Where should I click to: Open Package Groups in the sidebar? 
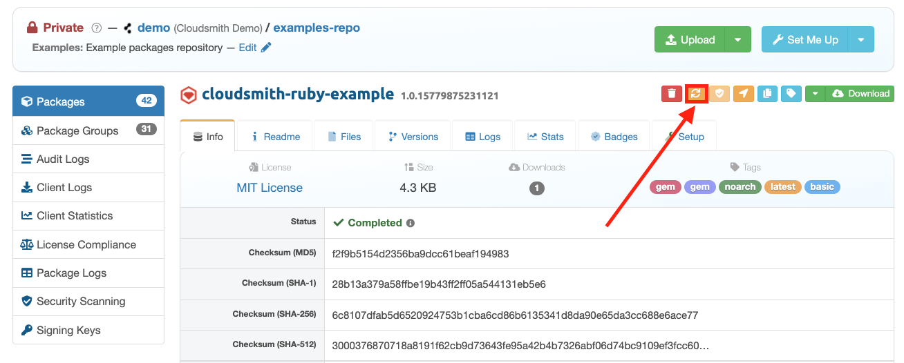[x=88, y=130]
